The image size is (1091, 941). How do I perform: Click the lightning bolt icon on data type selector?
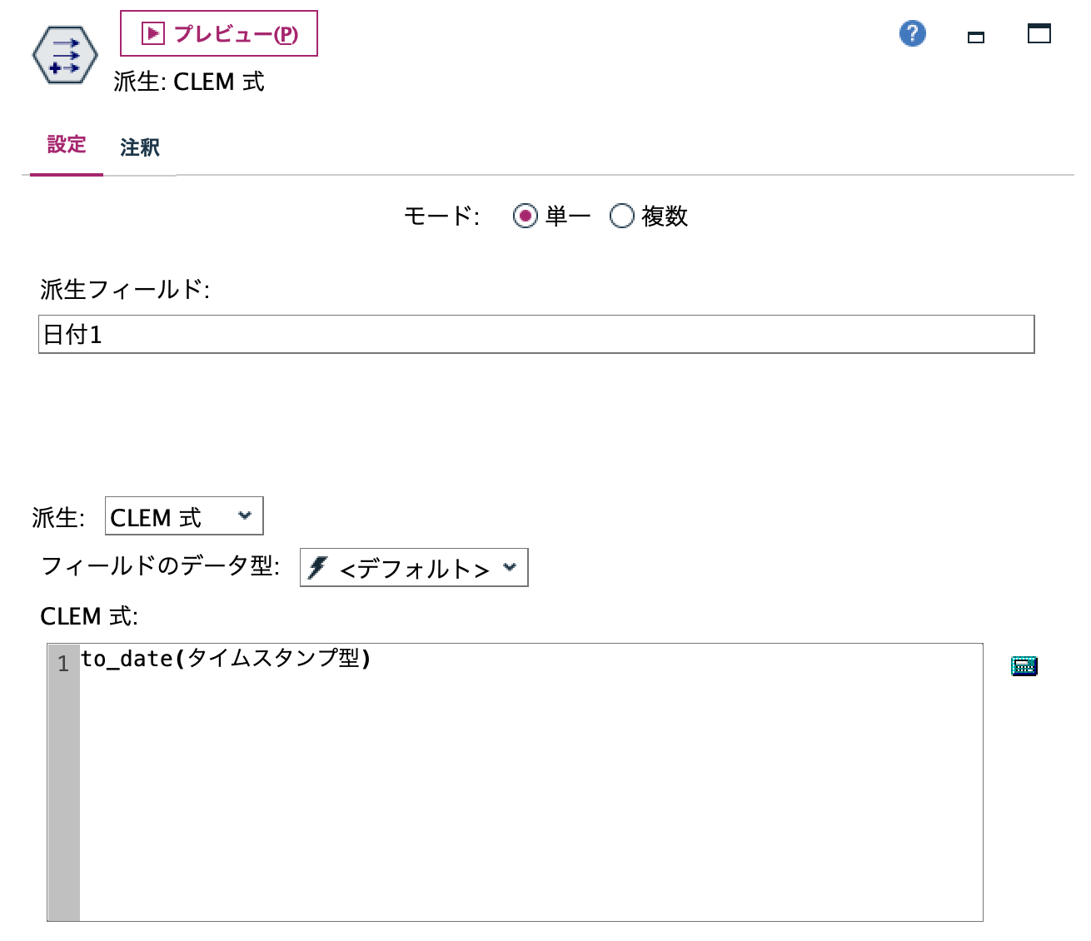pos(318,568)
